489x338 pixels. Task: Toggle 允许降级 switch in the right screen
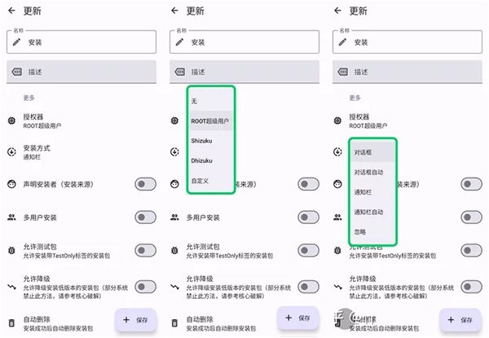click(470, 286)
